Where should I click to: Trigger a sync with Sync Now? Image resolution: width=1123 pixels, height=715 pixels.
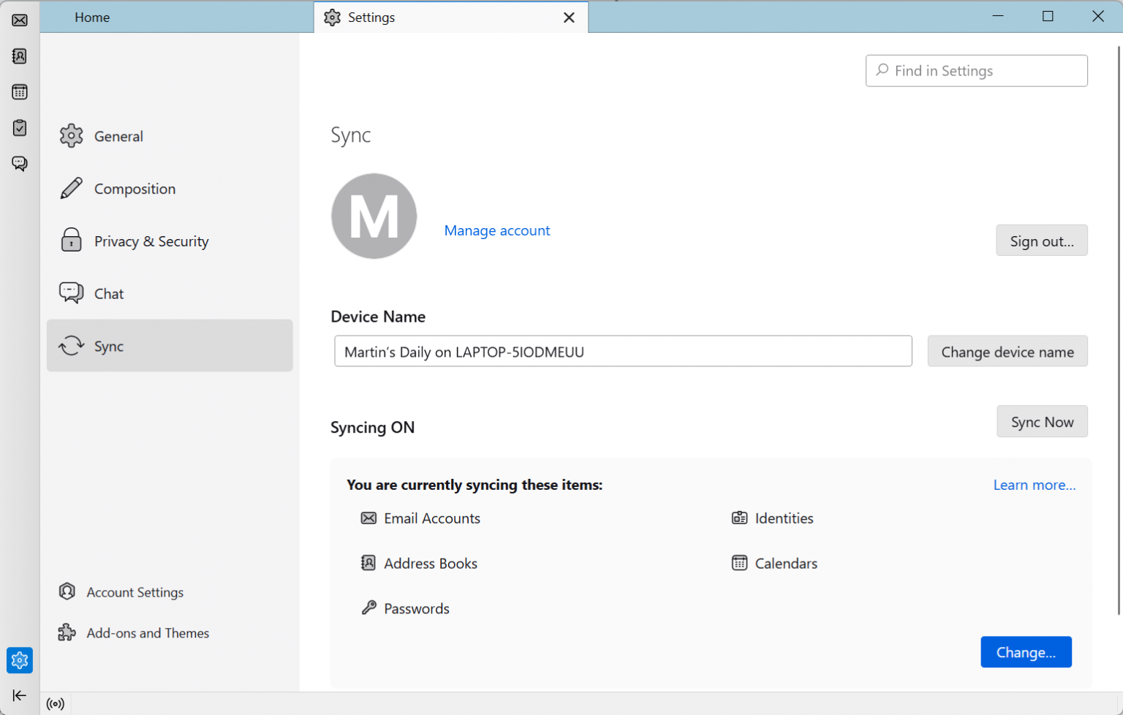[1042, 421]
